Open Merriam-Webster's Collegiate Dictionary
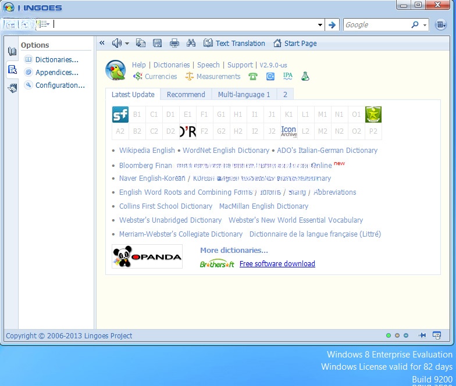Image resolution: width=456 pixels, height=386 pixels. [x=181, y=234]
